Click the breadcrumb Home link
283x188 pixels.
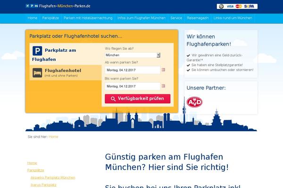[53, 137]
